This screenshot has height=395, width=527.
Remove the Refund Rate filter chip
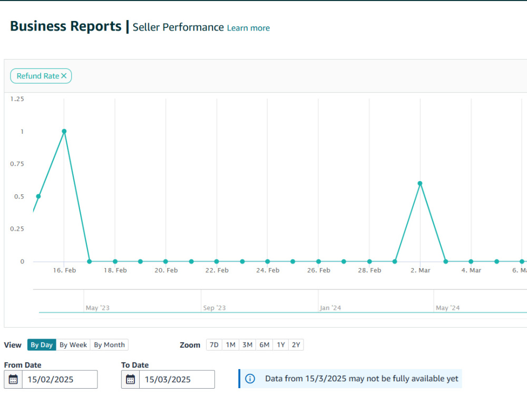64,76
